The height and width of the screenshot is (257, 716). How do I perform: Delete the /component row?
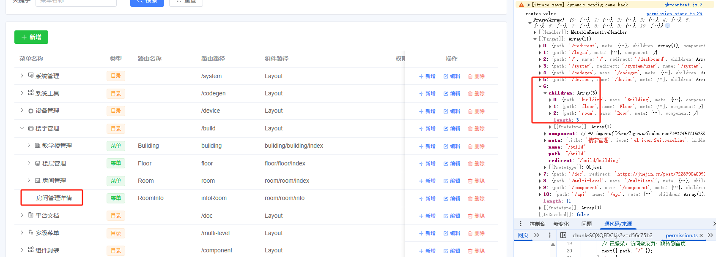tap(476, 251)
